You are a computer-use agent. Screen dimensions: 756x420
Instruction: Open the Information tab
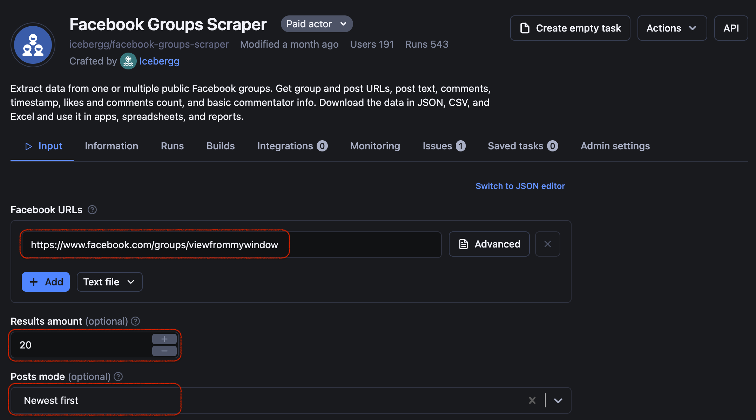[x=112, y=146]
